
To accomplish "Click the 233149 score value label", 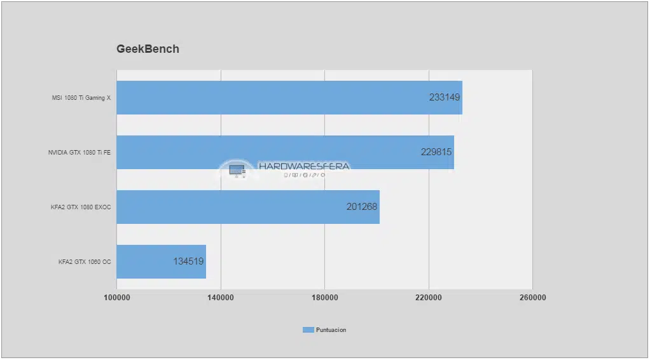I will click(x=445, y=97).
